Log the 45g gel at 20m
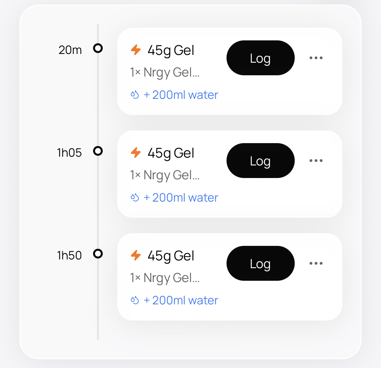 point(260,58)
